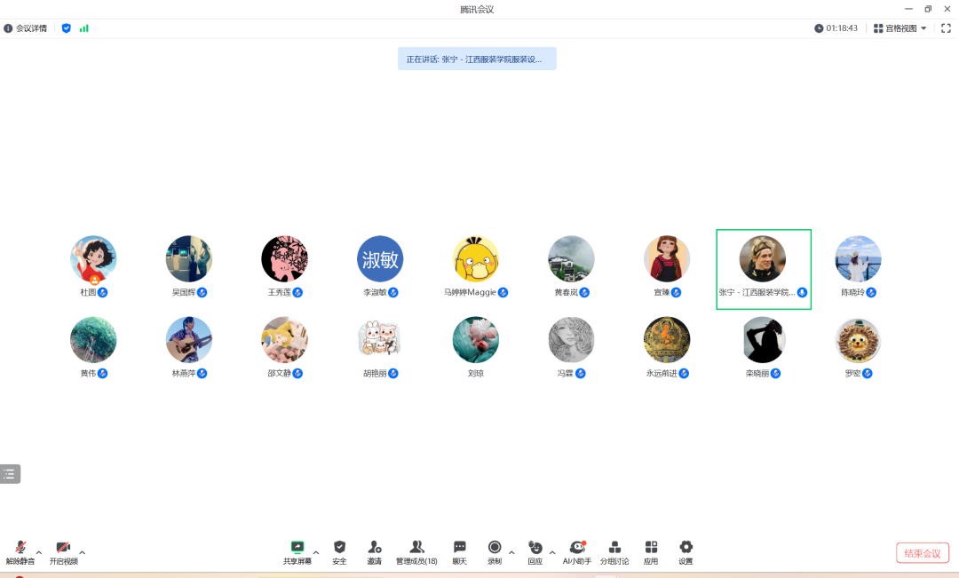Open 会议详情 meeting details
Viewport: 959px width, 578px height.
[x=26, y=28]
